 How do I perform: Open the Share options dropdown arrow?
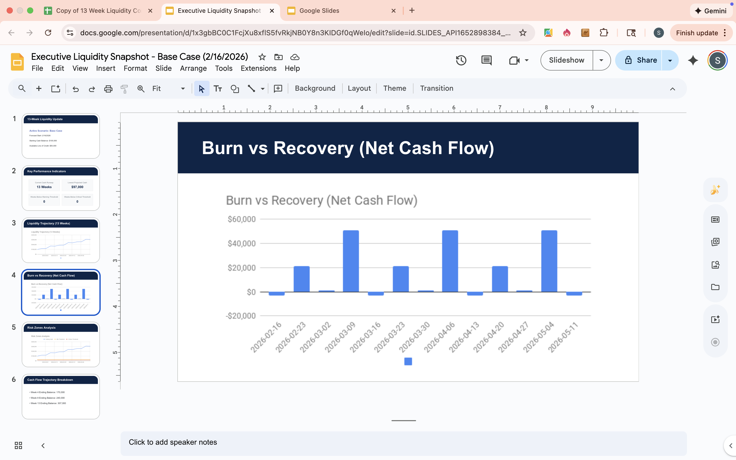point(670,60)
